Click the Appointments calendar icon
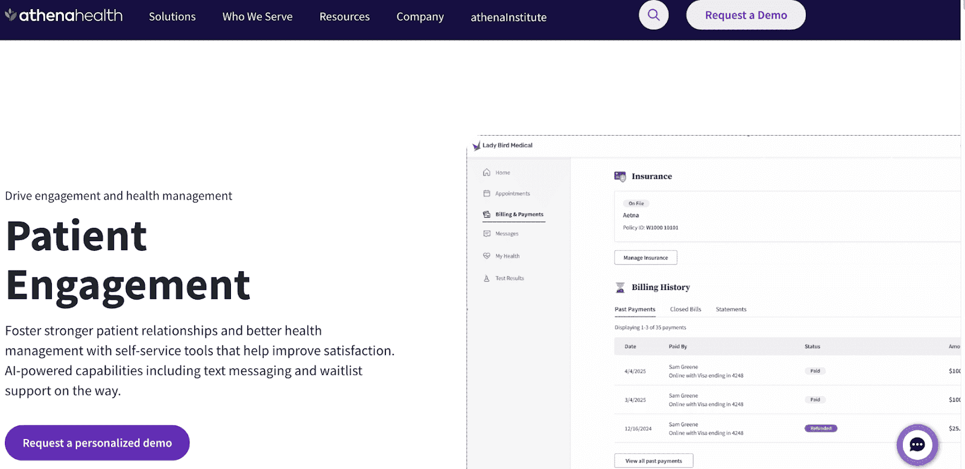The image size is (965, 469). click(487, 194)
